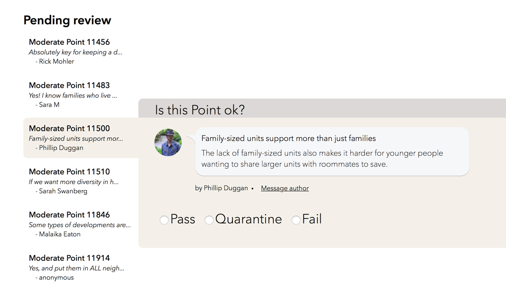
Task: Select Moderate Point 11846 by Malaika Eaton
Action: click(69, 215)
